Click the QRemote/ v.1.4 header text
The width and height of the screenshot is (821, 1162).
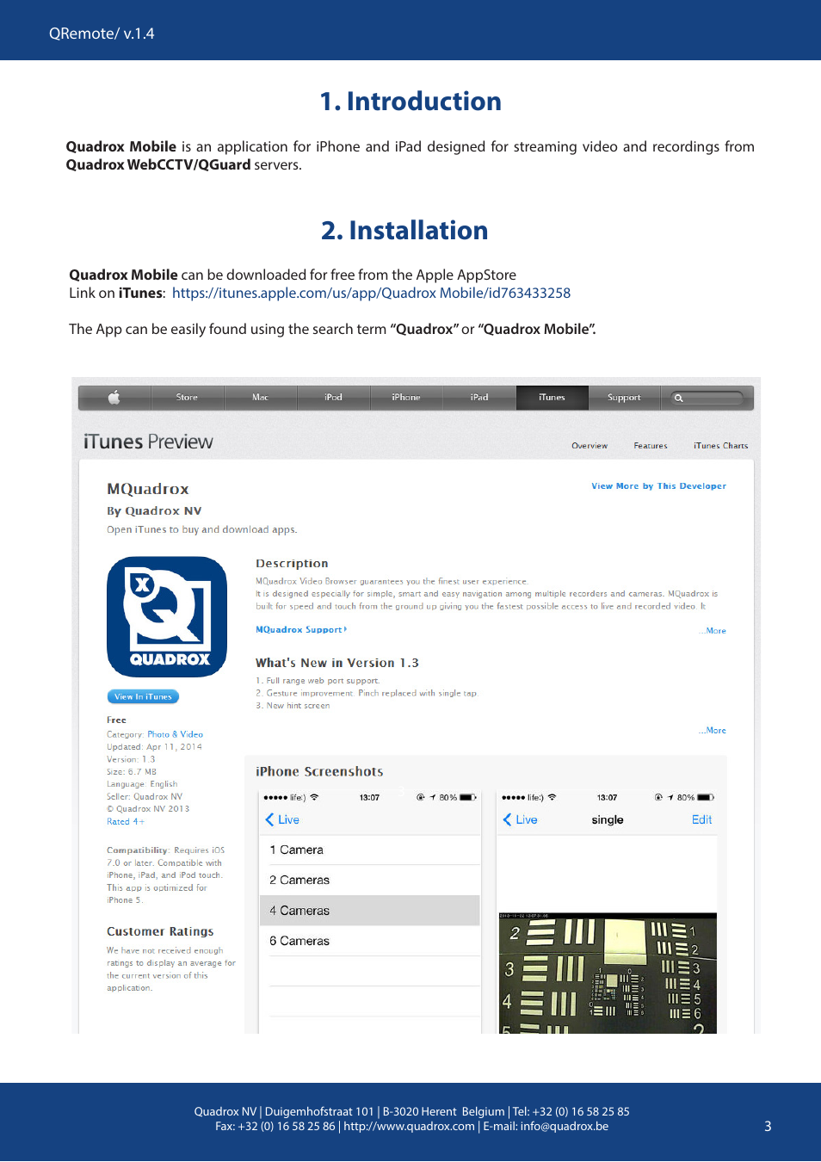(102, 34)
